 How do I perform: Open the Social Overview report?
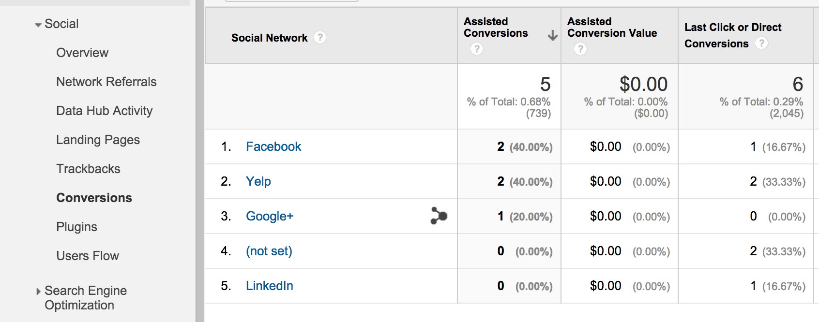pyautogui.click(x=82, y=53)
